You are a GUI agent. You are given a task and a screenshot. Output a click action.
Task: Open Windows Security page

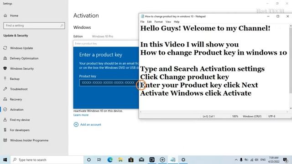point(22,69)
